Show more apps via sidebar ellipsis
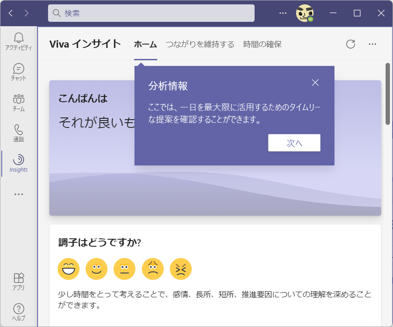The width and height of the screenshot is (393, 327). (18, 194)
